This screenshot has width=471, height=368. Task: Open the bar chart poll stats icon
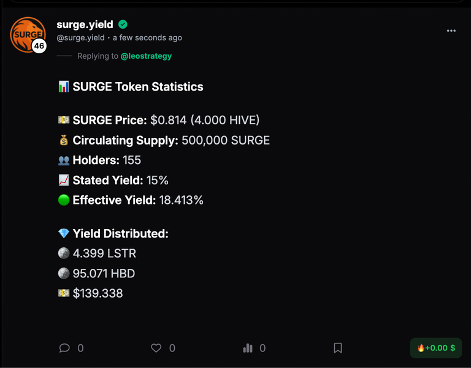[248, 348]
